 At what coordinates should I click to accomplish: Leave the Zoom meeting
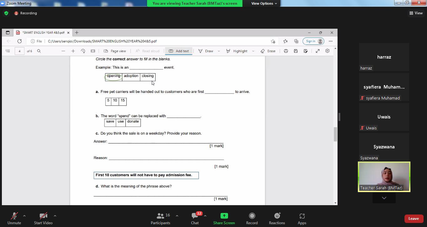click(414, 219)
